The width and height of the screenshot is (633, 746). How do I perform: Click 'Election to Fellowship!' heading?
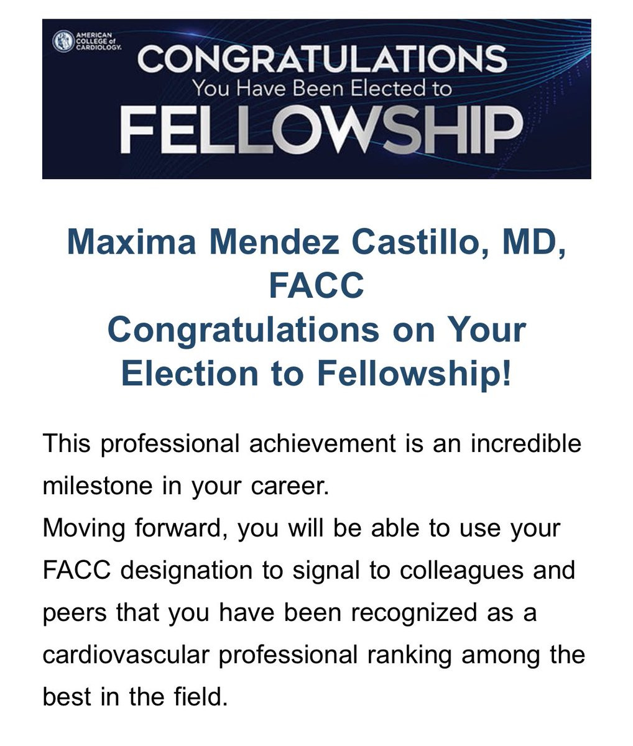pos(316,373)
